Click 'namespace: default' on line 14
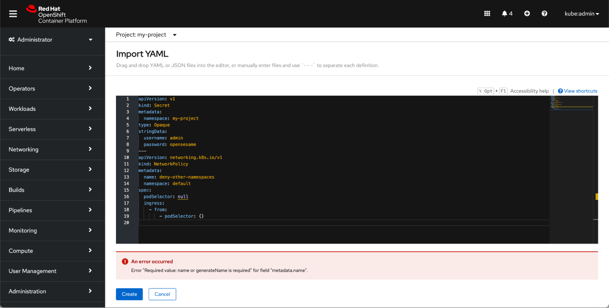This screenshot has width=609, height=308. [167, 184]
